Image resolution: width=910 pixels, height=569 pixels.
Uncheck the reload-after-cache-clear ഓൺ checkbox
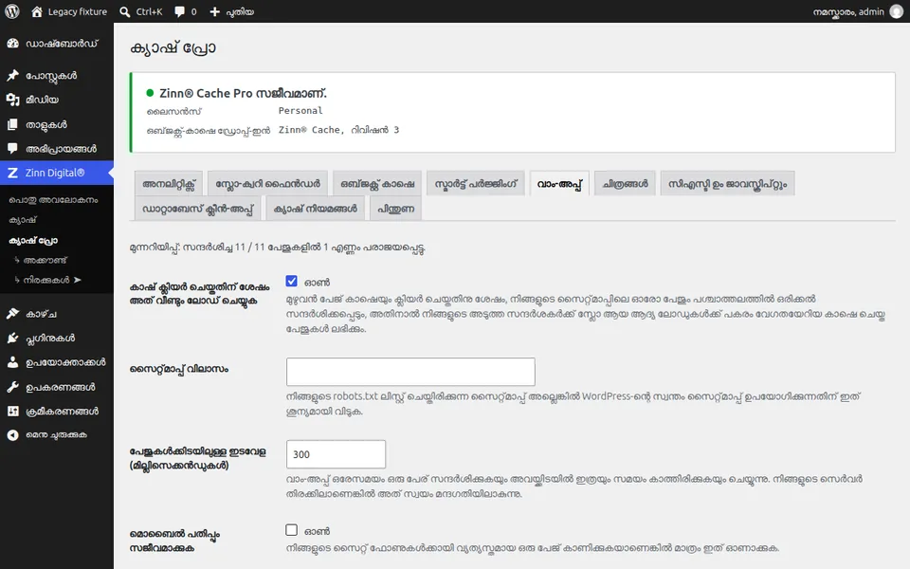[291, 282]
